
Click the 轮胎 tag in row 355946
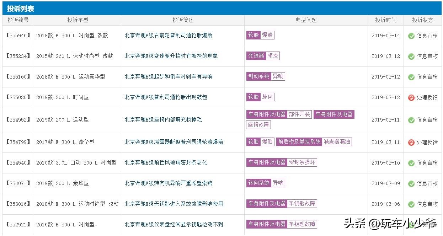(x=253, y=35)
